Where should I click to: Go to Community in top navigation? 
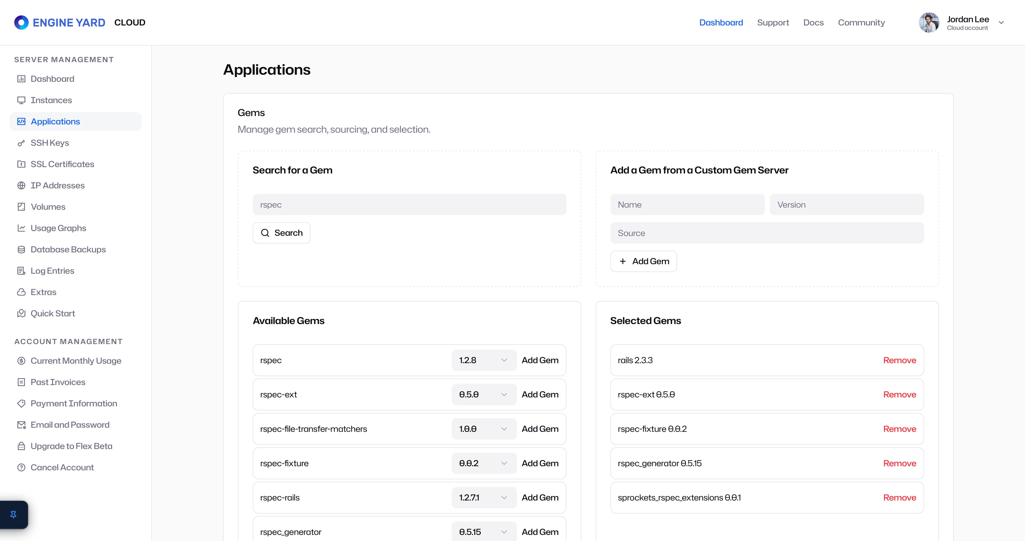tap(861, 22)
